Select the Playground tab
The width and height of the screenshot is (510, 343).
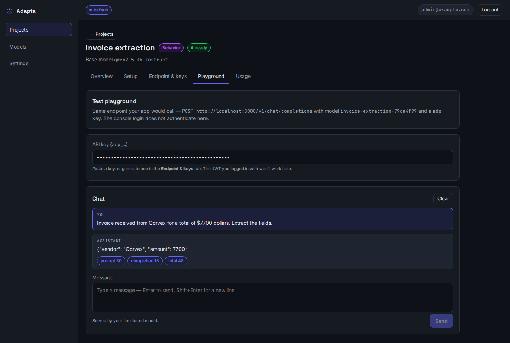(211, 76)
